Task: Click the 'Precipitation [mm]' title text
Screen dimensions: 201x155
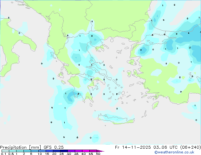Action: pyautogui.click(x=21, y=147)
